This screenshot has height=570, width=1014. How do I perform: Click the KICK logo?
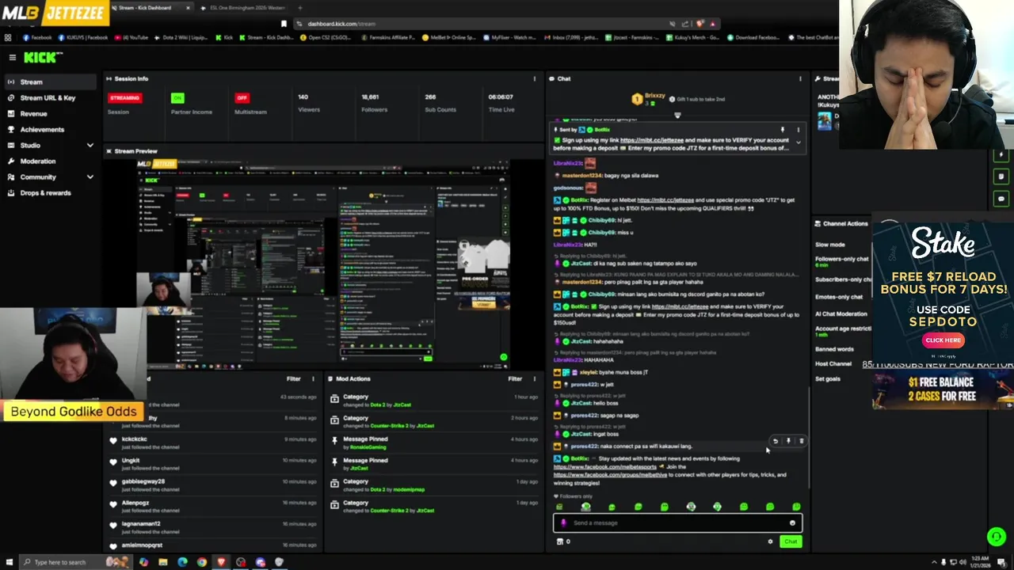point(42,57)
